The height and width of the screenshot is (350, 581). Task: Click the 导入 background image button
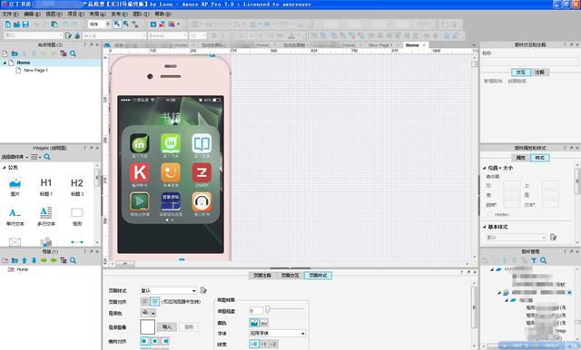pyautogui.click(x=167, y=326)
